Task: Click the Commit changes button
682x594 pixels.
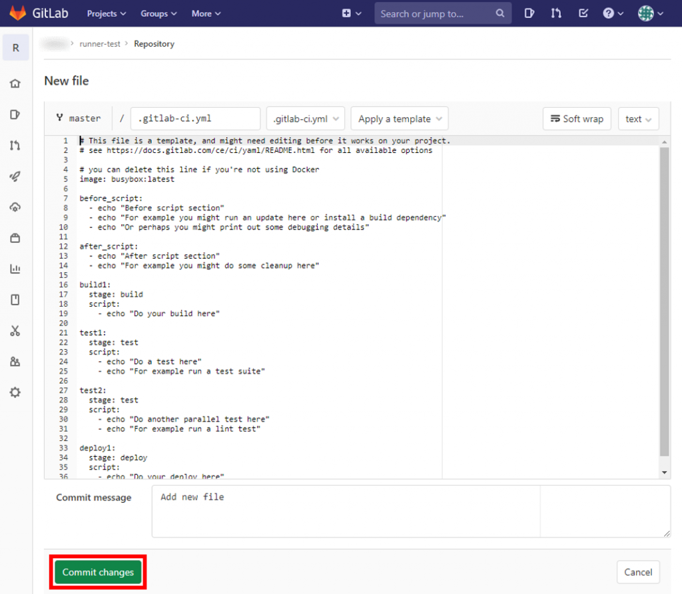Action: tap(98, 572)
